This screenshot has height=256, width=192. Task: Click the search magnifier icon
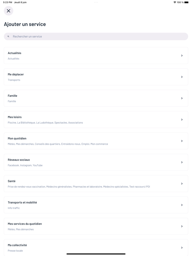[8, 36]
